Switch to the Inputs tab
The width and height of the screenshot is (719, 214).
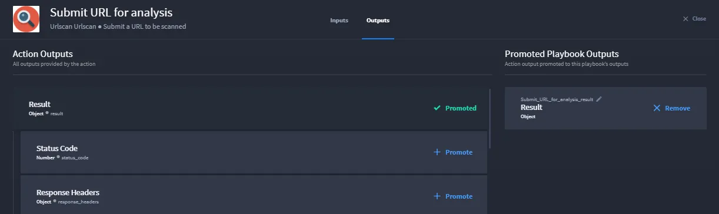pos(339,20)
